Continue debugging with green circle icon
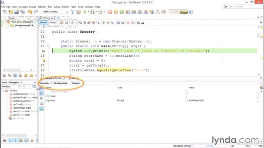The width and height of the screenshot is (264, 148). (x=122, y=12)
